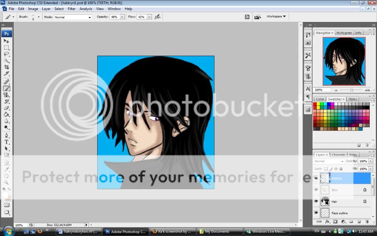Choose the Zoom magnifier tool
This screenshot has height=236, width=377.
click(7, 182)
